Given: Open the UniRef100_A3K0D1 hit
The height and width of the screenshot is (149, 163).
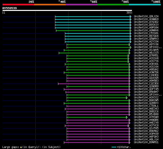Looking at the screenshot, I should pos(146,64).
